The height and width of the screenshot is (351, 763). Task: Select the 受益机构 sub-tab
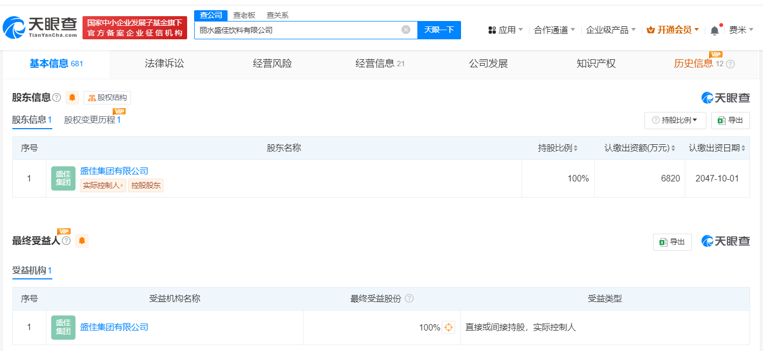(x=32, y=270)
